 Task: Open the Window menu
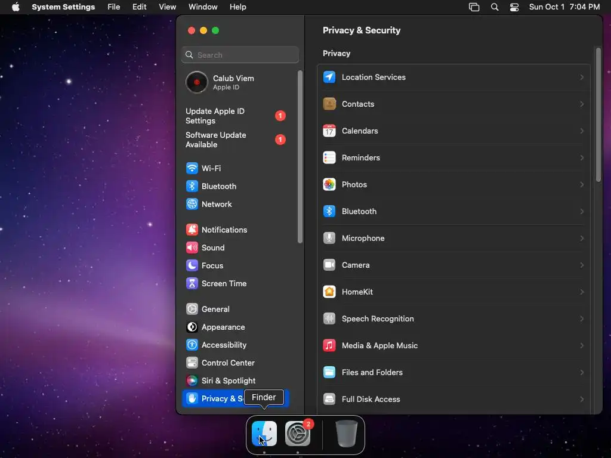pyautogui.click(x=203, y=7)
